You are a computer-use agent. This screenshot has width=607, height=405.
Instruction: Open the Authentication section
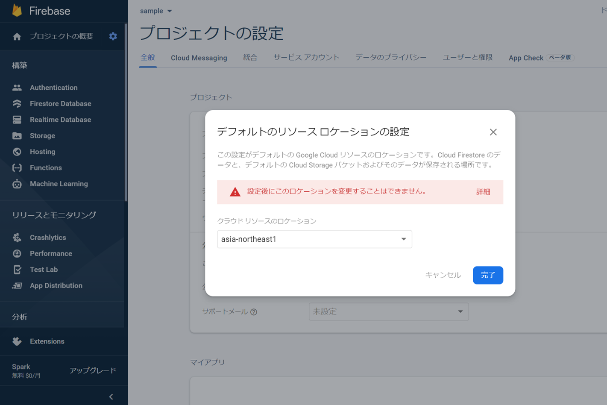point(53,88)
